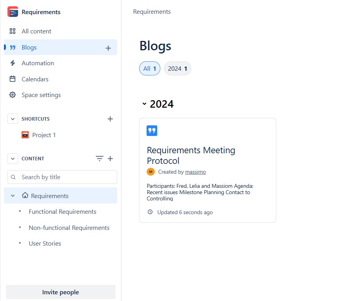Select the 2024 filter pill
The height and width of the screenshot is (301, 360).
177,69
